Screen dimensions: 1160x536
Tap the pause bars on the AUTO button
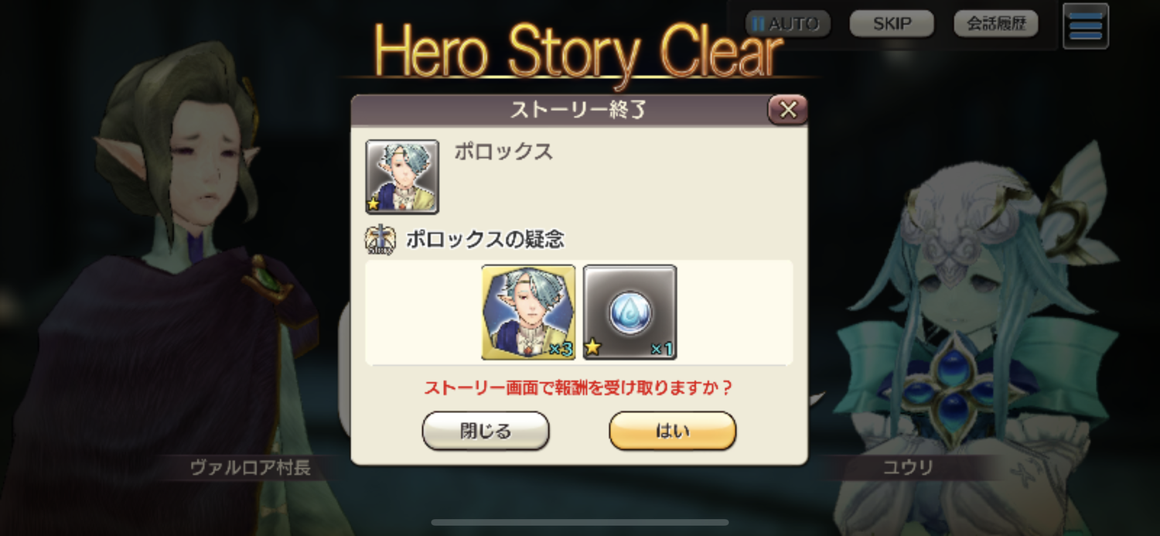pyautogui.click(x=759, y=24)
